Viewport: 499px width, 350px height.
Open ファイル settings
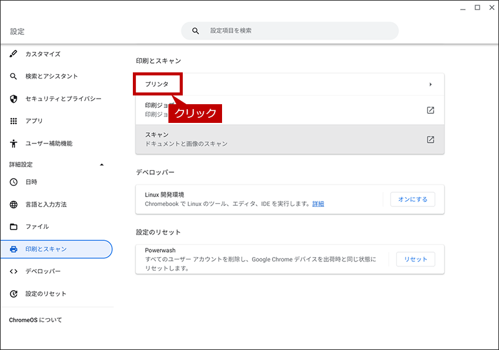[37, 227]
